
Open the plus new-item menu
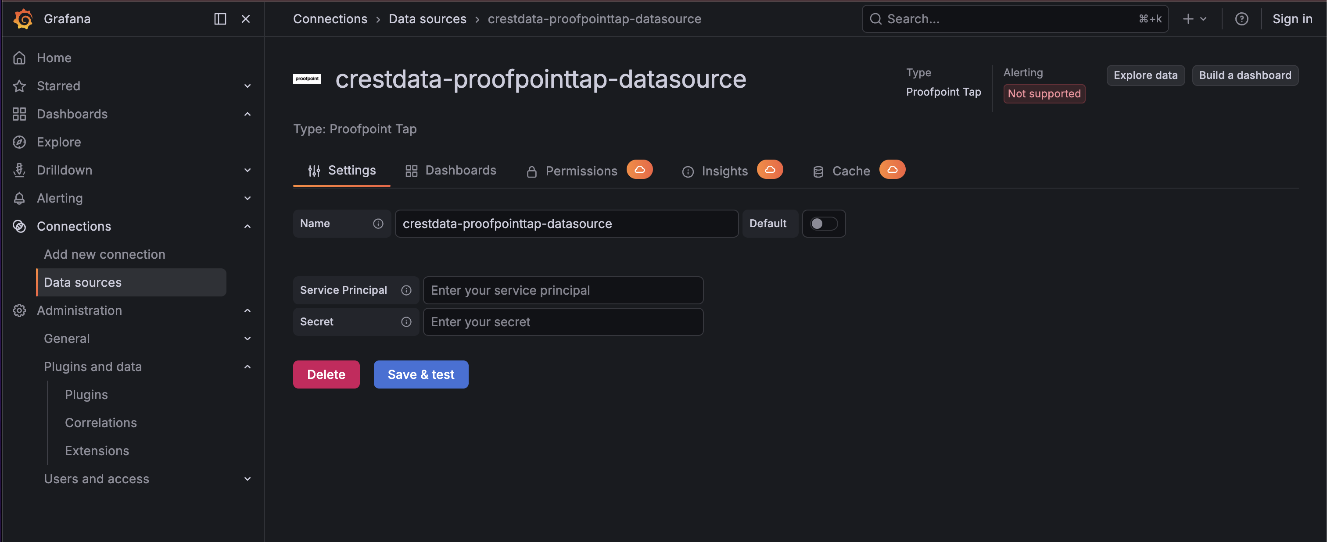coord(1194,18)
